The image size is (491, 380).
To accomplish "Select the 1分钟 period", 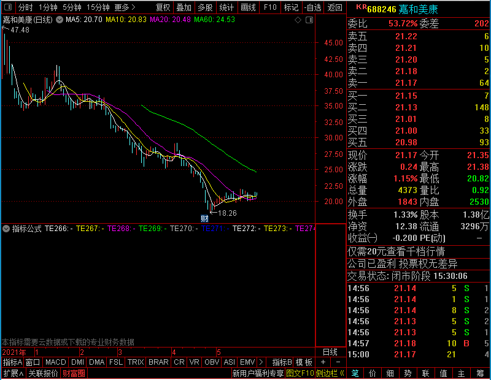I will [x=48, y=7].
